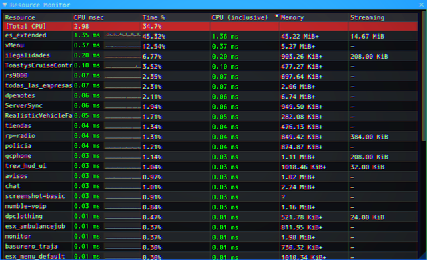
Task: Select the ServerSync resource row
Action: (211, 107)
